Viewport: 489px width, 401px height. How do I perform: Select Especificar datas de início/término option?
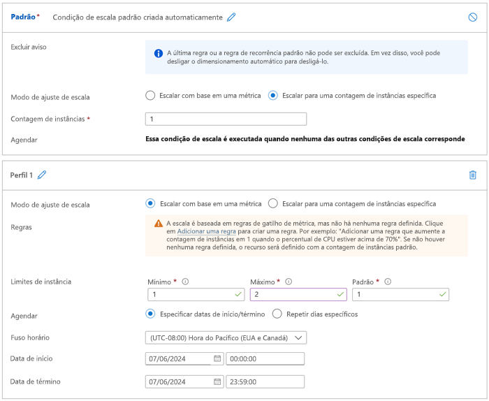pos(150,314)
